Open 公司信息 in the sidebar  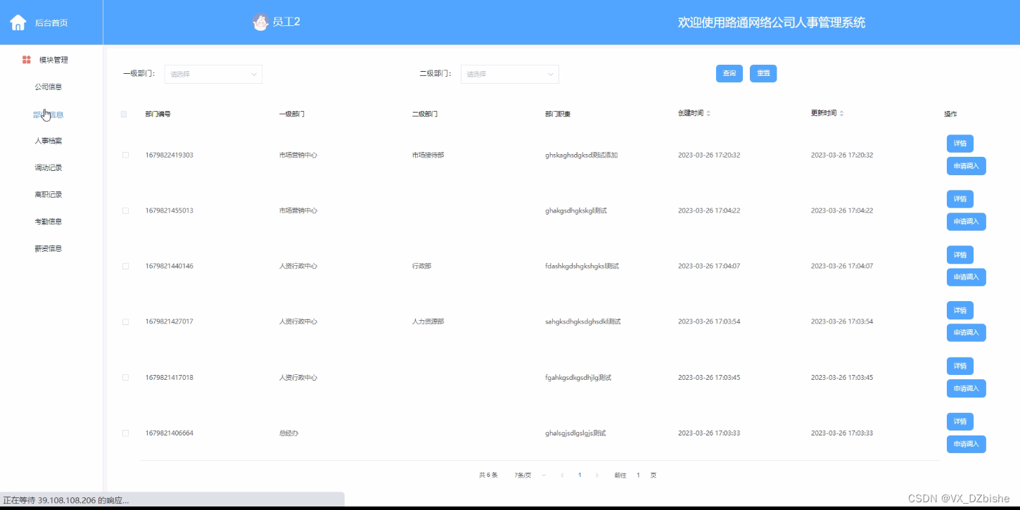pos(49,87)
